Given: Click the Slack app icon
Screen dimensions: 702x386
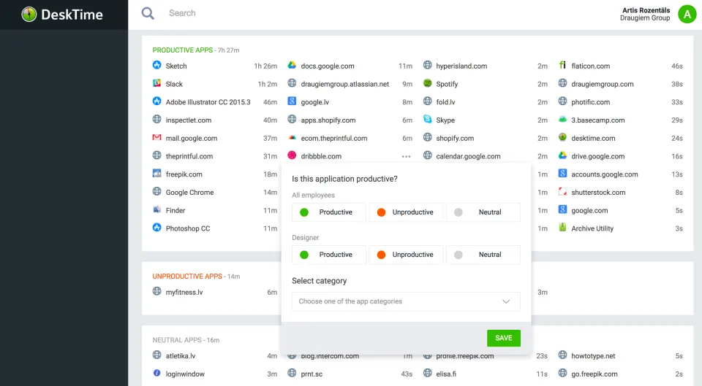Looking at the screenshot, I should (x=156, y=83).
